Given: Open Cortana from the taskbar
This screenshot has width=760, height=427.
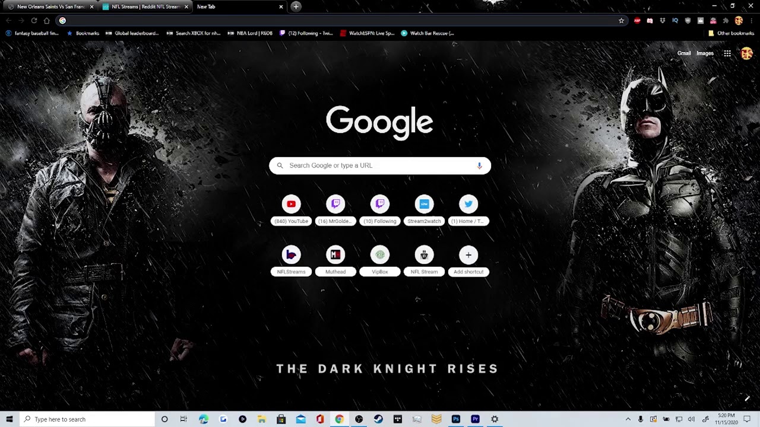Looking at the screenshot, I should click(164, 419).
